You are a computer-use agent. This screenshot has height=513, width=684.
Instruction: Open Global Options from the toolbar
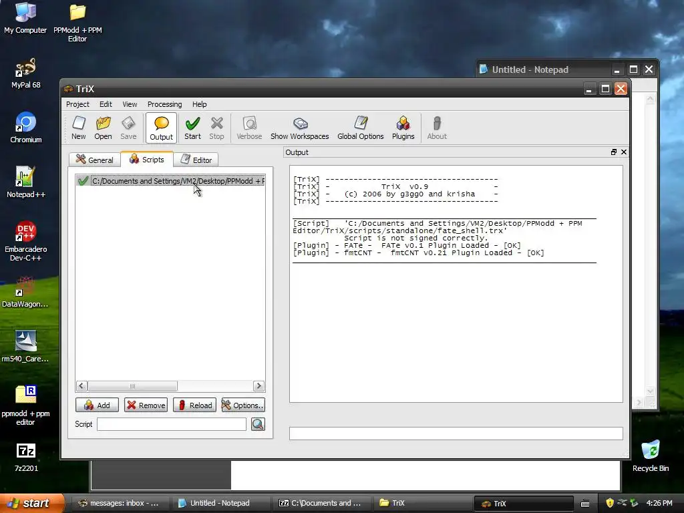(360, 128)
